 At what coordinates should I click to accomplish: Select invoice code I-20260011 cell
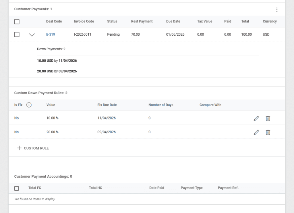pyautogui.click(x=83, y=34)
